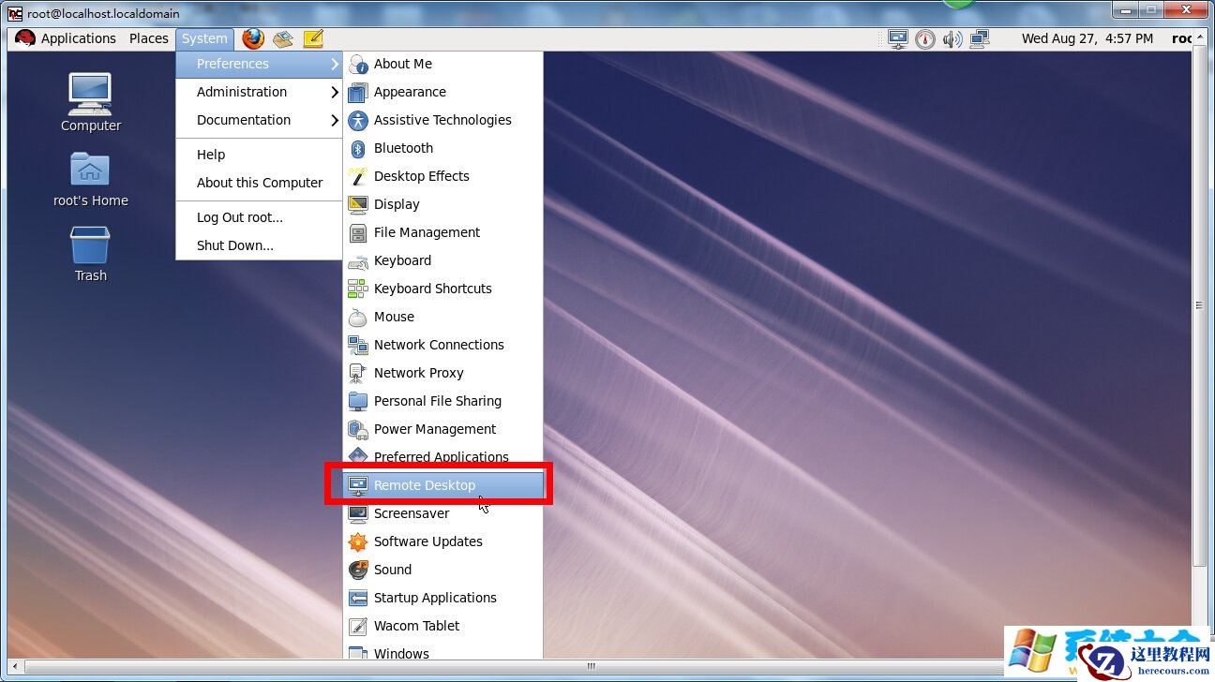Choose About this Computer

coord(259,183)
